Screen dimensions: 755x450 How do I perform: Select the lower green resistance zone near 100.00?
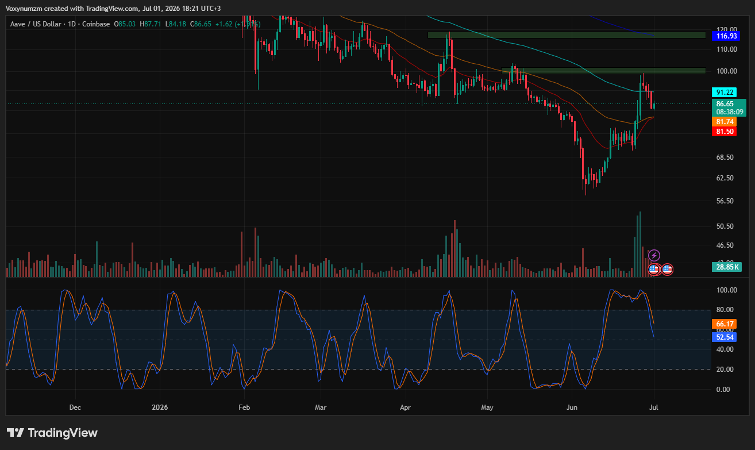click(603, 71)
